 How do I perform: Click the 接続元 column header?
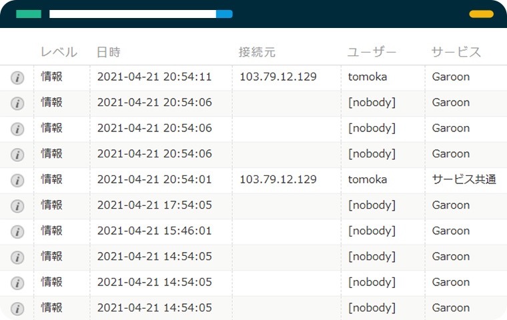(257, 52)
